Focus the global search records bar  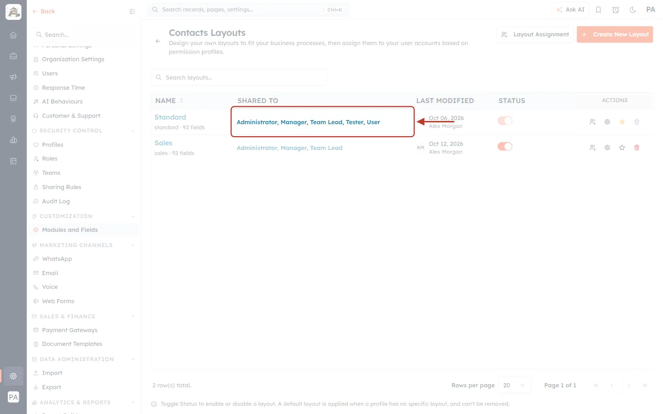coord(248,10)
